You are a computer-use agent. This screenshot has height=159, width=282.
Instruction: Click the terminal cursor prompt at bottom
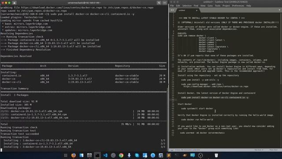click(x=1, y=150)
